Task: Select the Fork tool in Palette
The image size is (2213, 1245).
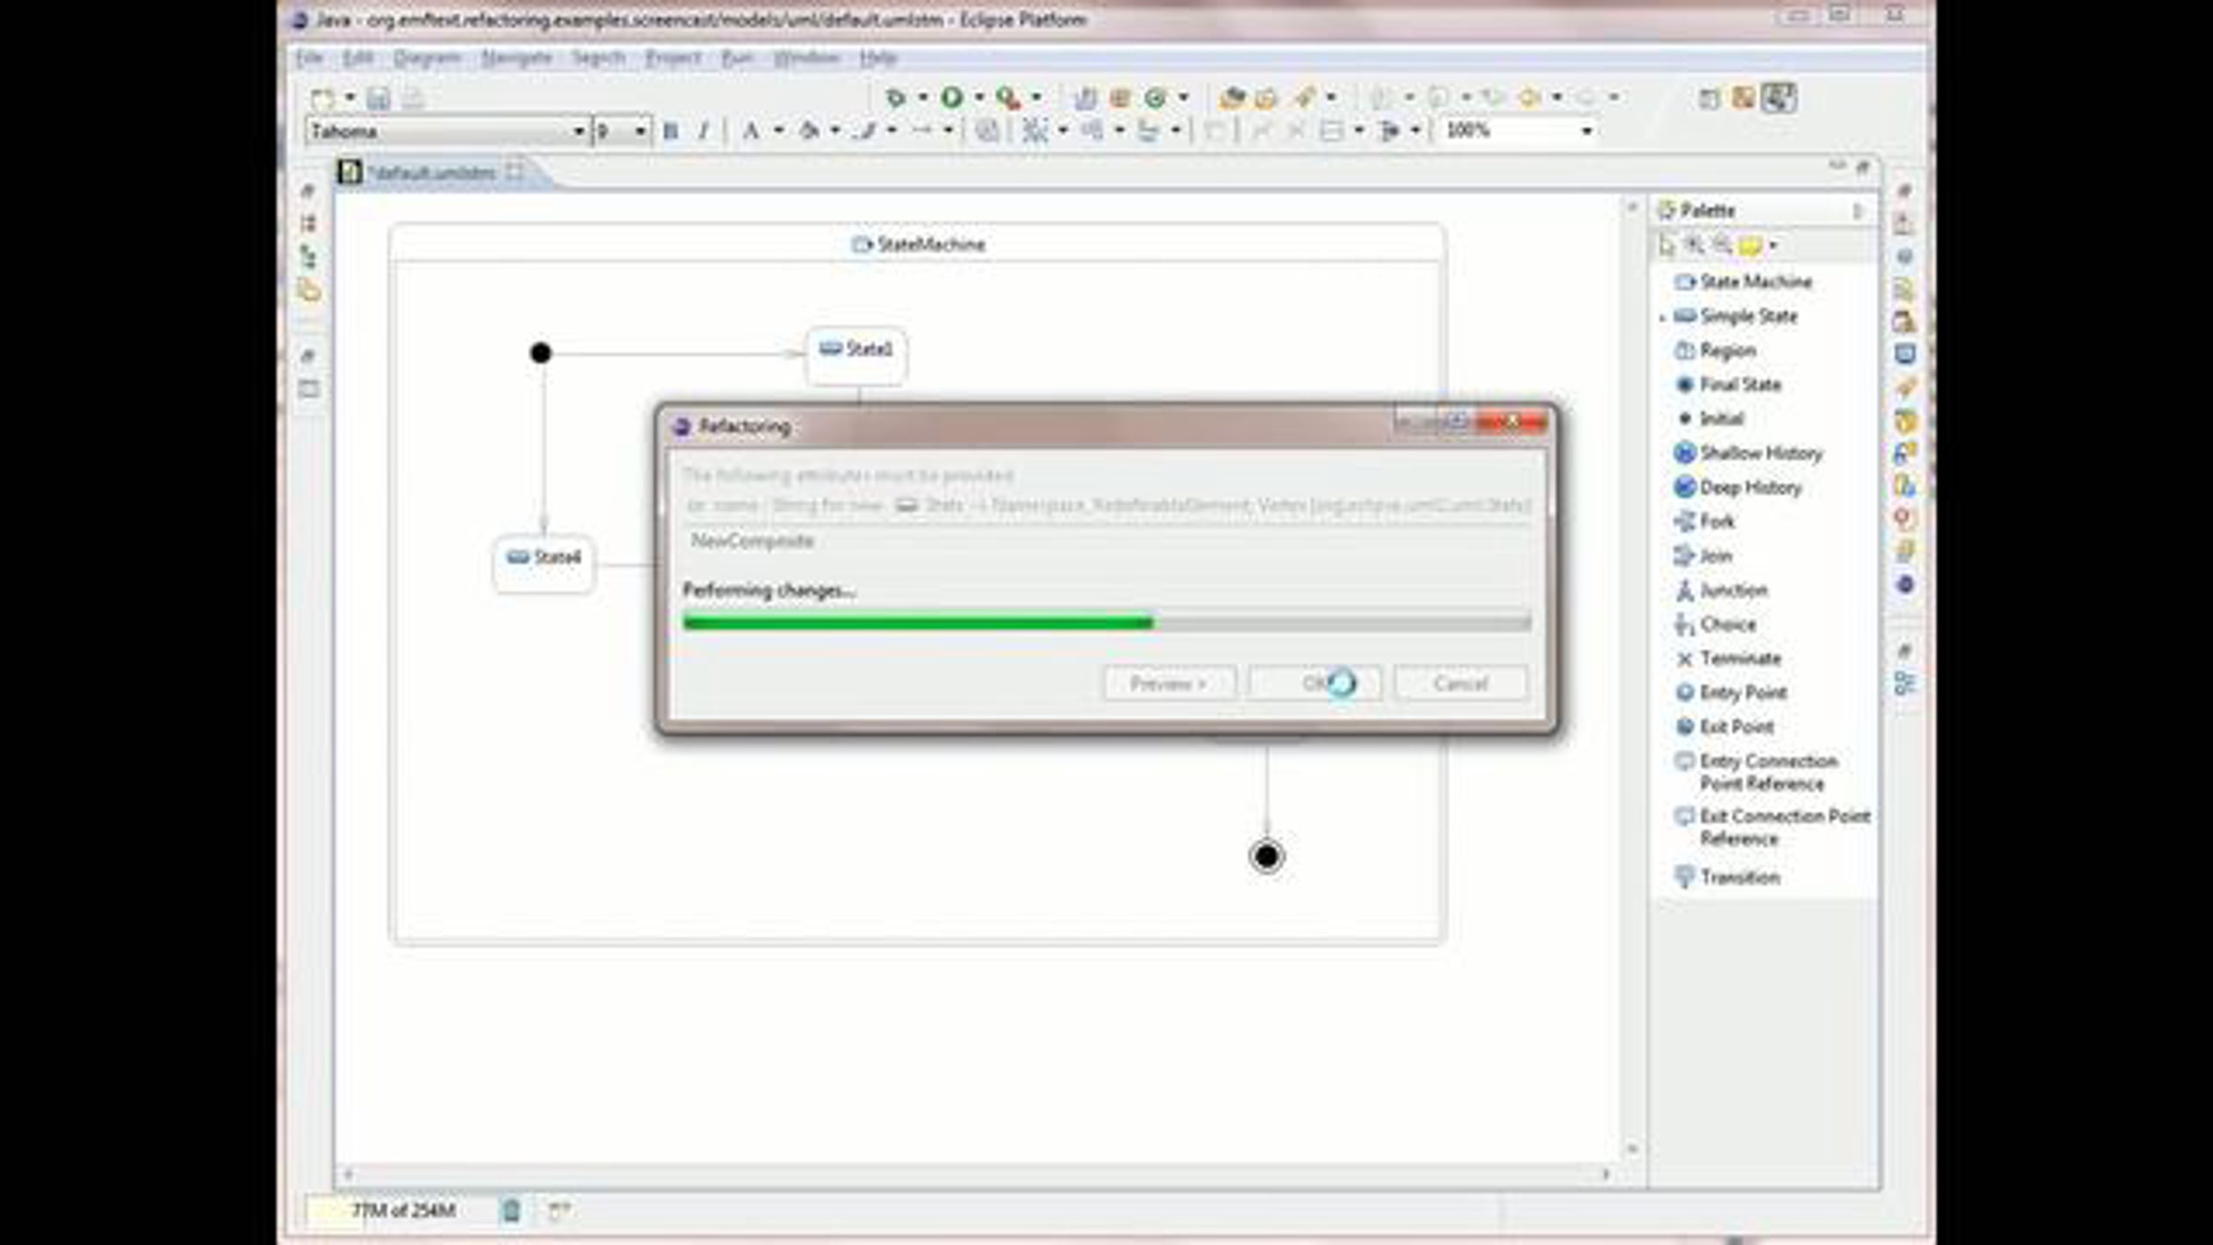Action: tap(1704, 522)
